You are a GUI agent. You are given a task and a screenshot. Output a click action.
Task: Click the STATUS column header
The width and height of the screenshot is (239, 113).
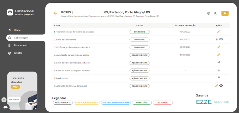coord(139,25)
